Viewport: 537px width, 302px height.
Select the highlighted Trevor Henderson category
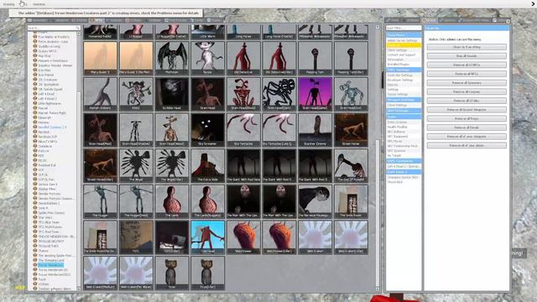point(50,265)
